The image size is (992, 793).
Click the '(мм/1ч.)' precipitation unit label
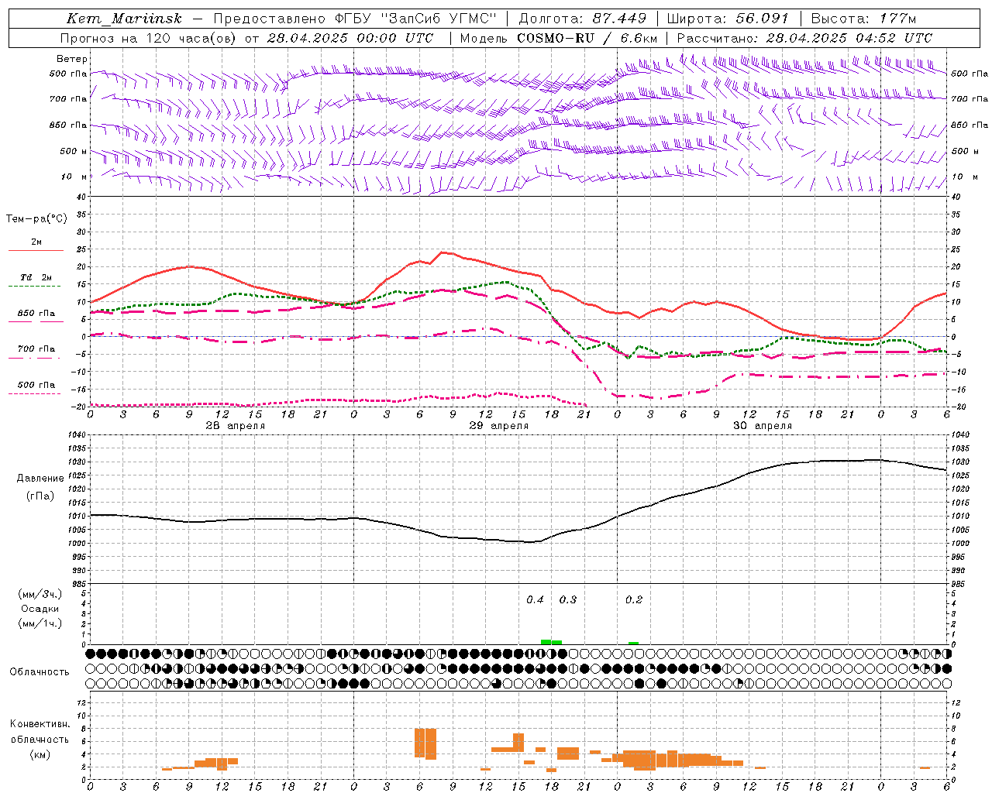coord(40,623)
